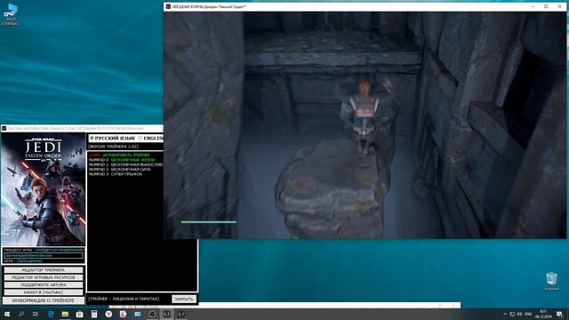Click the NUMPAD 0 infinite health row
This screenshot has height=320, width=569.
coord(122,160)
